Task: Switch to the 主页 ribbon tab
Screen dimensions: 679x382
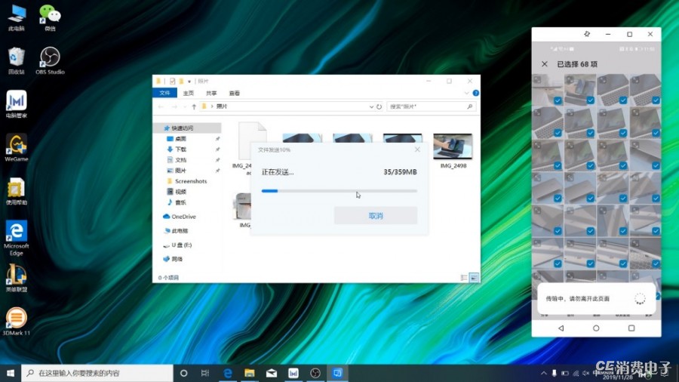Action: click(x=189, y=93)
